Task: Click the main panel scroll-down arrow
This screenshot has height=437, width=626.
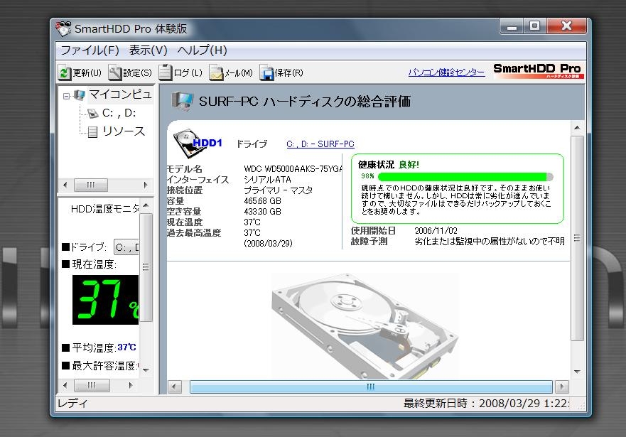Action: [x=577, y=372]
